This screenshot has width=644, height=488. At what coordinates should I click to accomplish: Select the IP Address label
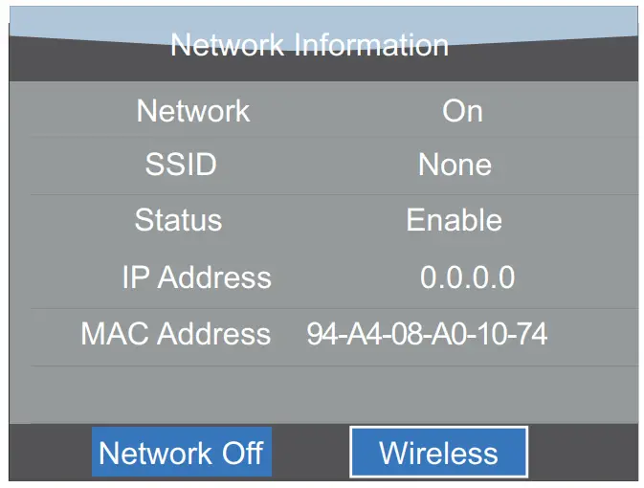point(196,277)
